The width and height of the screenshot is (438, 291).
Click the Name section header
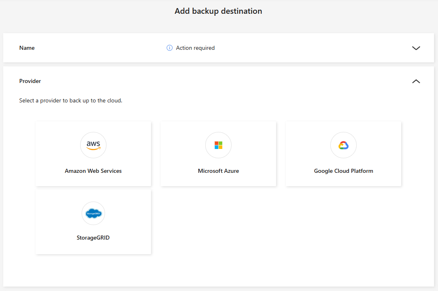(x=27, y=48)
